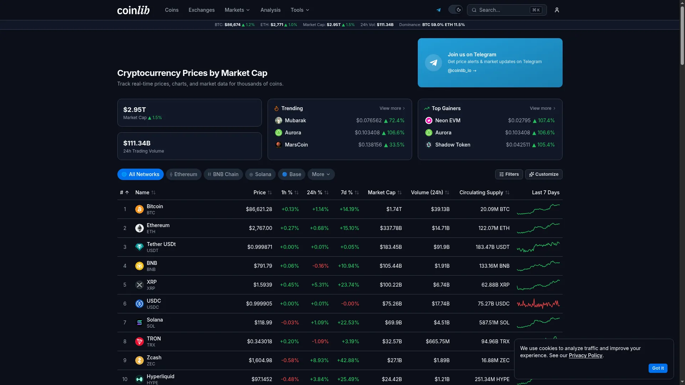Open USDC 7-day sparkline chart
The height and width of the screenshot is (385, 685).
coord(538,304)
